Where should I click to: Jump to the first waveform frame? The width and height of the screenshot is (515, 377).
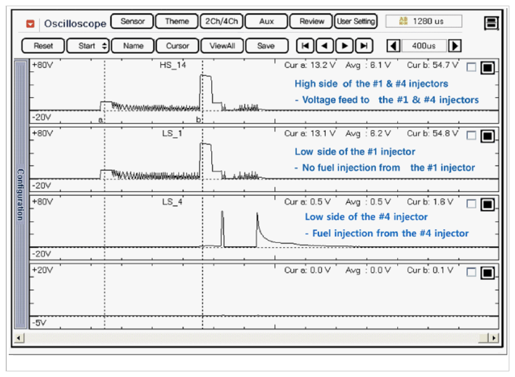click(x=305, y=46)
